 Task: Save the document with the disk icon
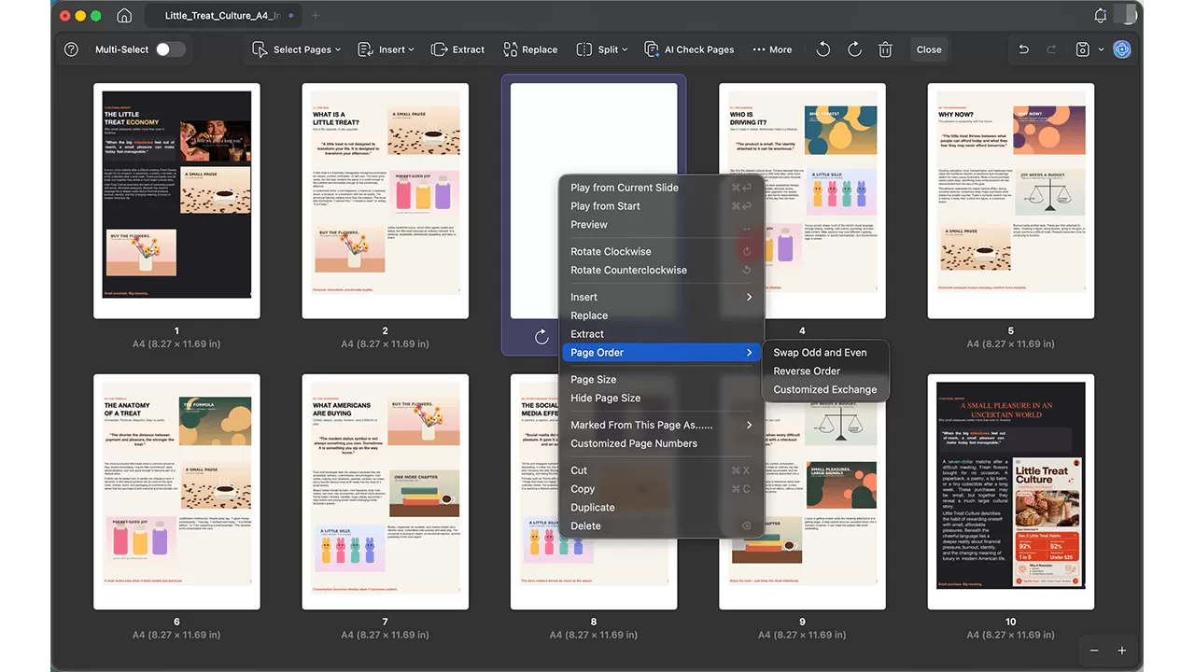tap(1082, 49)
